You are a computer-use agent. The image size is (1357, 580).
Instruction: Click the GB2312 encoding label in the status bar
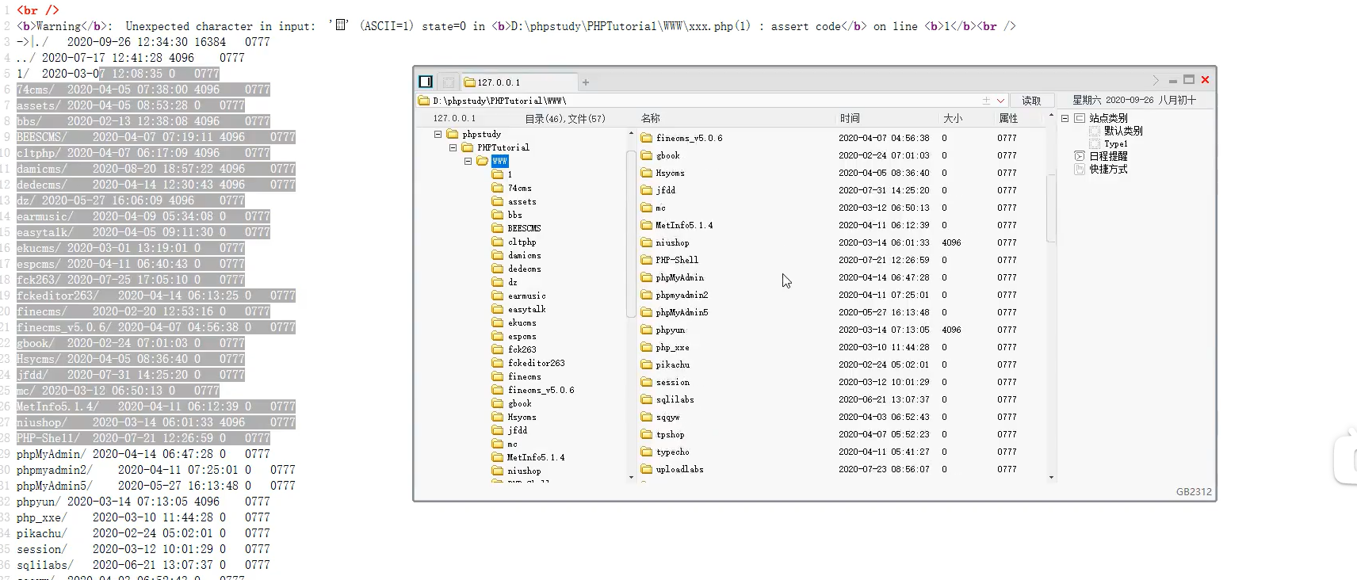(x=1194, y=491)
